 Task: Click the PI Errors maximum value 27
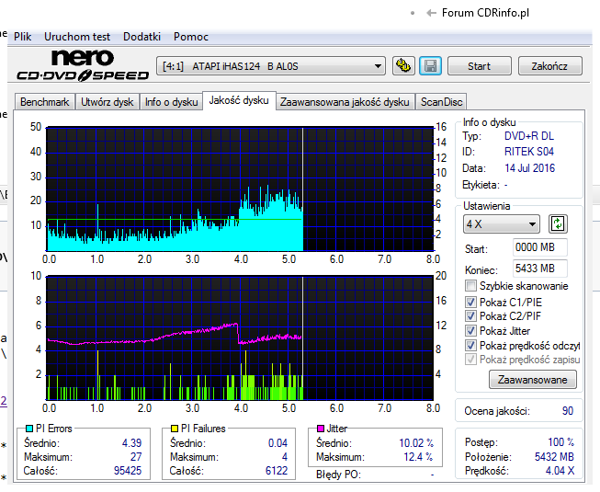coord(136,457)
